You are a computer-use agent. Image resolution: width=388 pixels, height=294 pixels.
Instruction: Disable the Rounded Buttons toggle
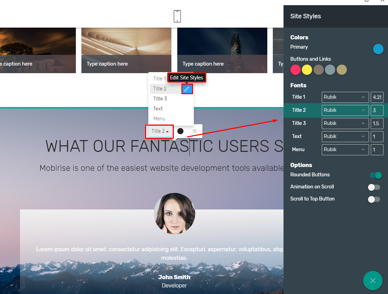[x=376, y=175]
